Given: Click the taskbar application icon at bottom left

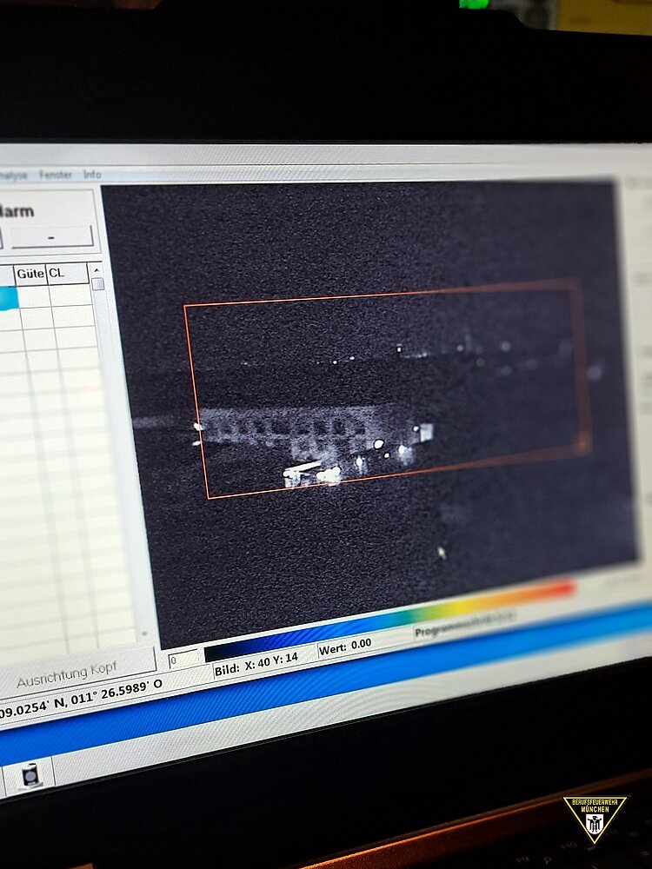Looking at the screenshot, I should click(30, 775).
